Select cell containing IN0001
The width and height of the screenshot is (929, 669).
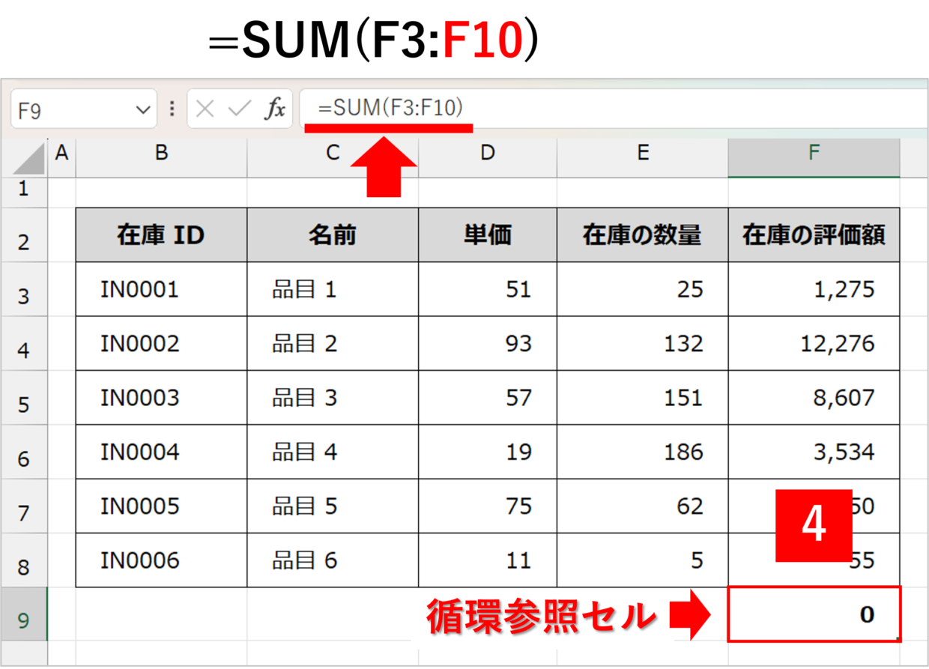161,289
